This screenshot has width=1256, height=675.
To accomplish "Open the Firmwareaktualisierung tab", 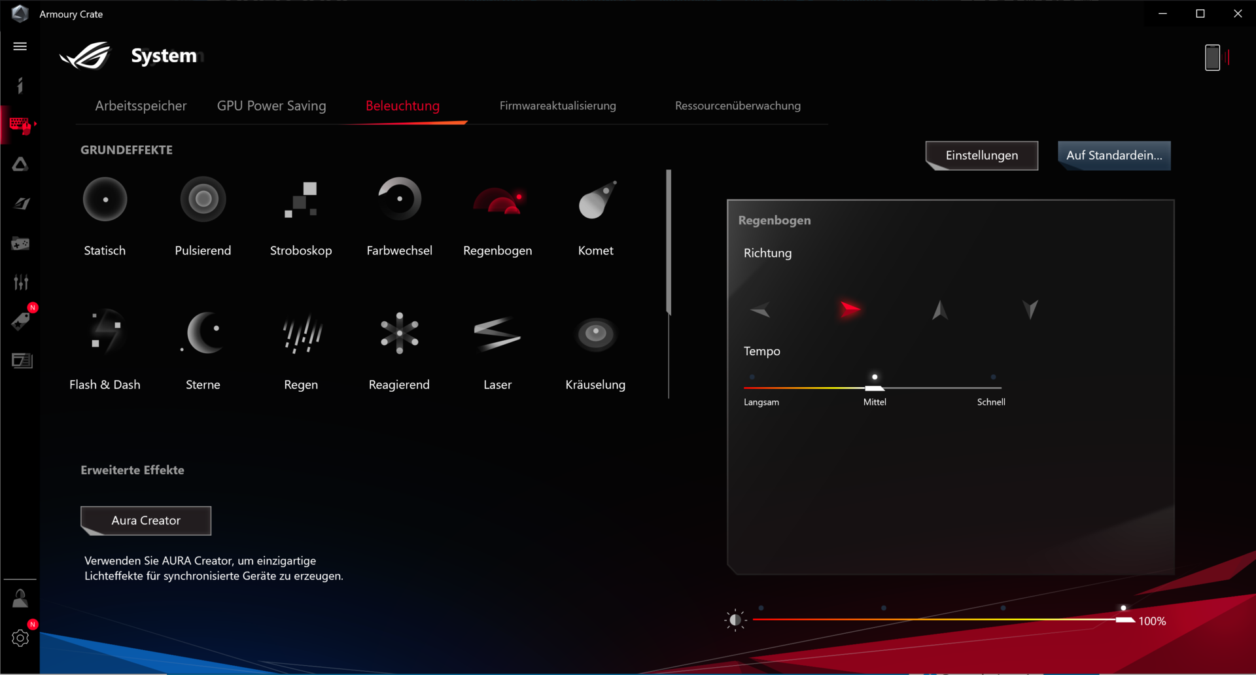I will coord(558,106).
